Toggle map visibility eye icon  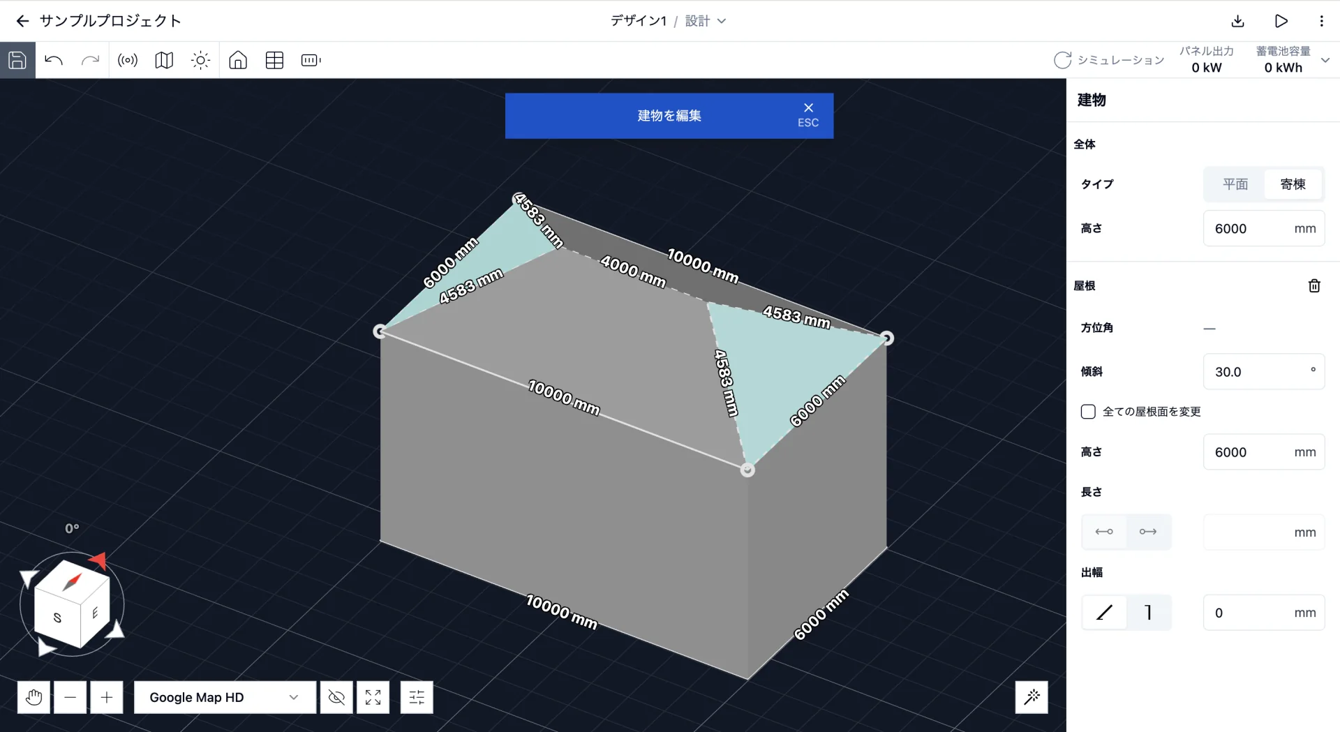point(336,697)
